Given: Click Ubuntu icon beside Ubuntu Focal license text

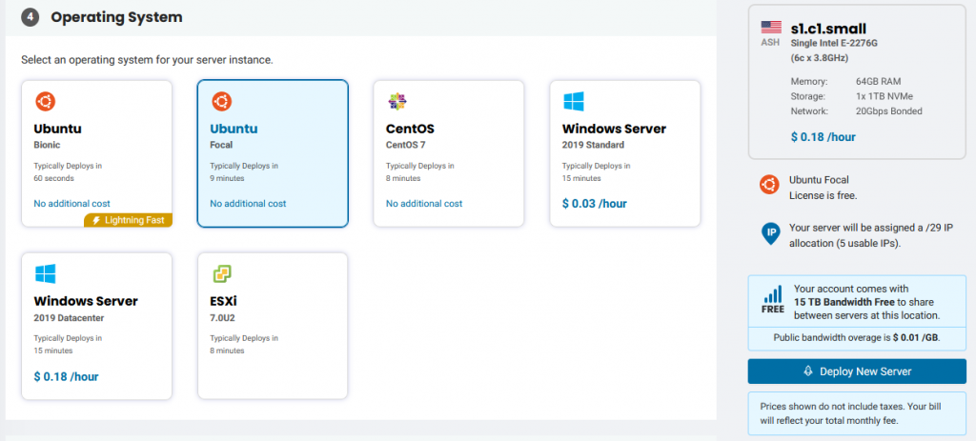Looking at the screenshot, I should coord(769,186).
